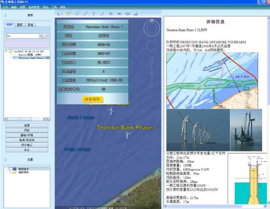Switch to the 其他 search tab
The image size is (270, 209).
[x=30, y=25]
